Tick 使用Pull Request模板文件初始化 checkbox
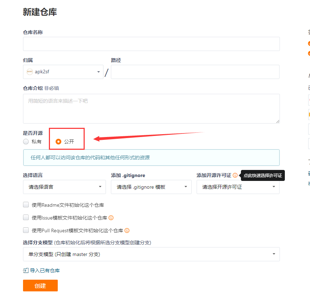The width and height of the screenshot is (310, 302). point(26,230)
